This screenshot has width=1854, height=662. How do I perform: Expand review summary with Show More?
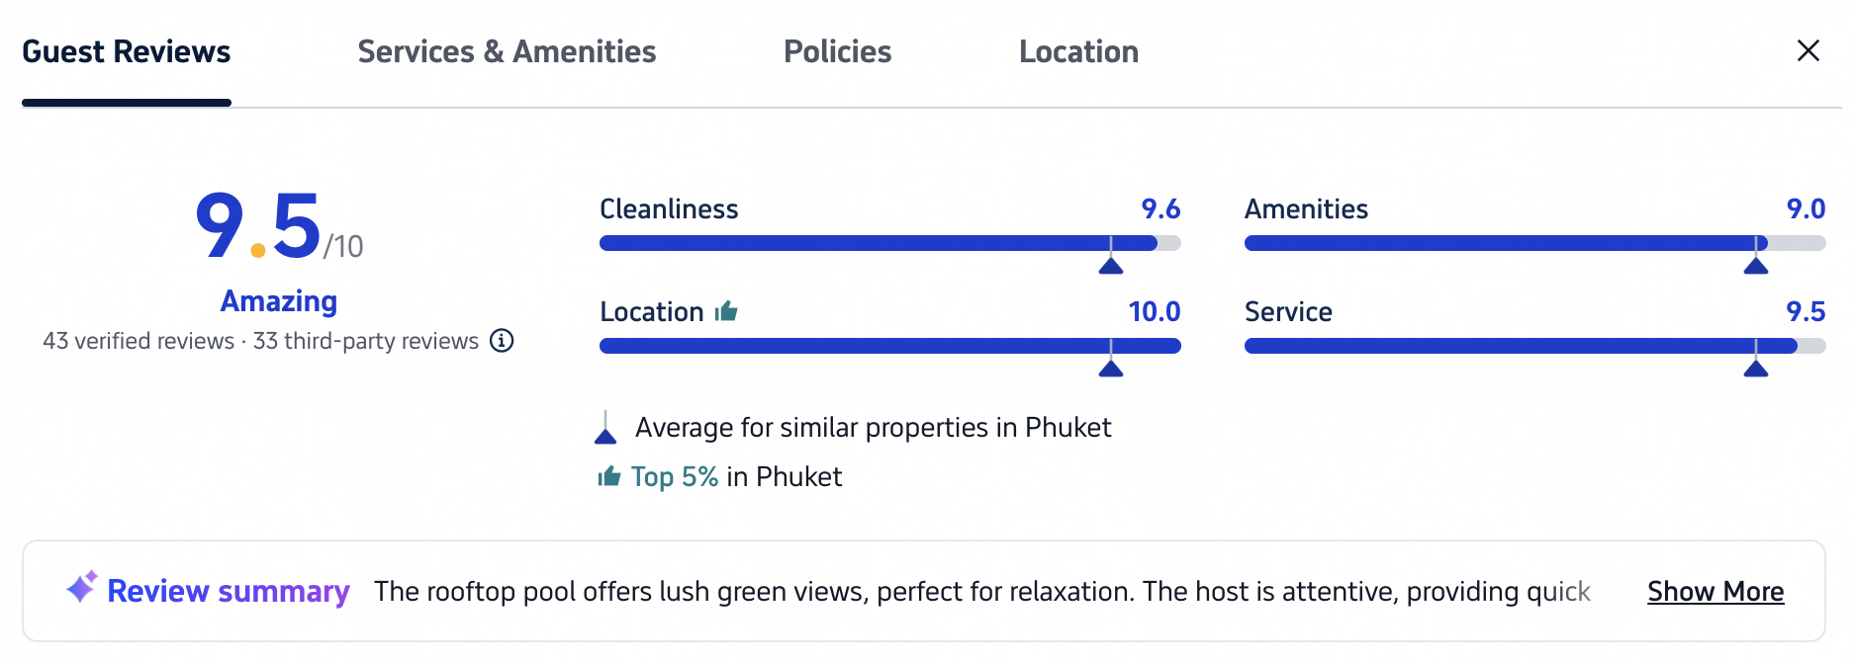[1715, 591]
